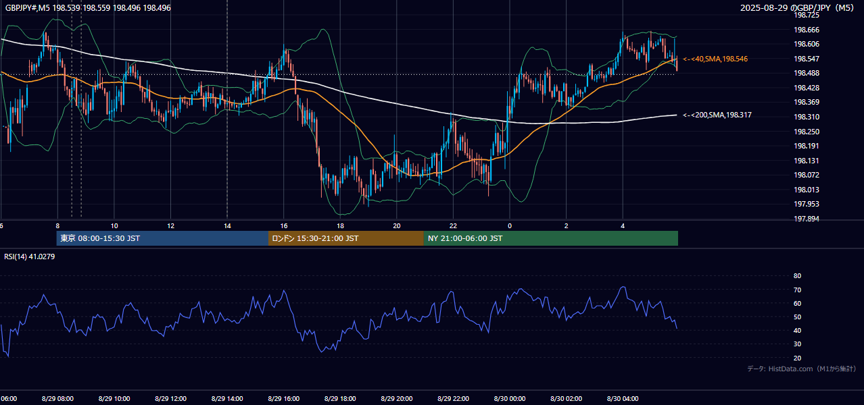Select the 40 SMA label reading 198.546
The height and width of the screenshot is (405, 864).
715,59
